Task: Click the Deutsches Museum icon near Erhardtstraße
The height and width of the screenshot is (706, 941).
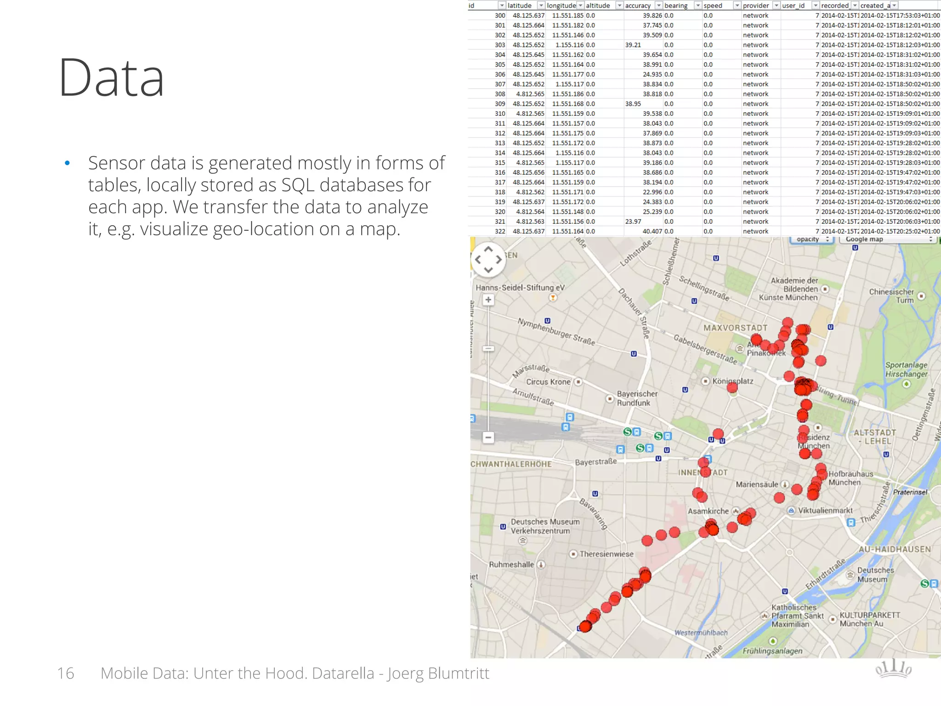Action: pos(850,575)
